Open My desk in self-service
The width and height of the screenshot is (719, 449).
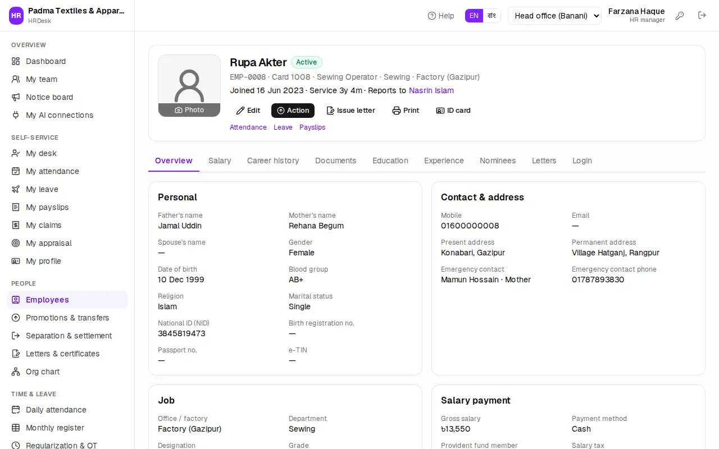[67, 153]
